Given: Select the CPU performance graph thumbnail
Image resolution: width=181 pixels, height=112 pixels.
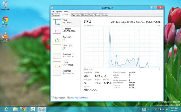Looking at the screenshot, I should tap(57, 22).
